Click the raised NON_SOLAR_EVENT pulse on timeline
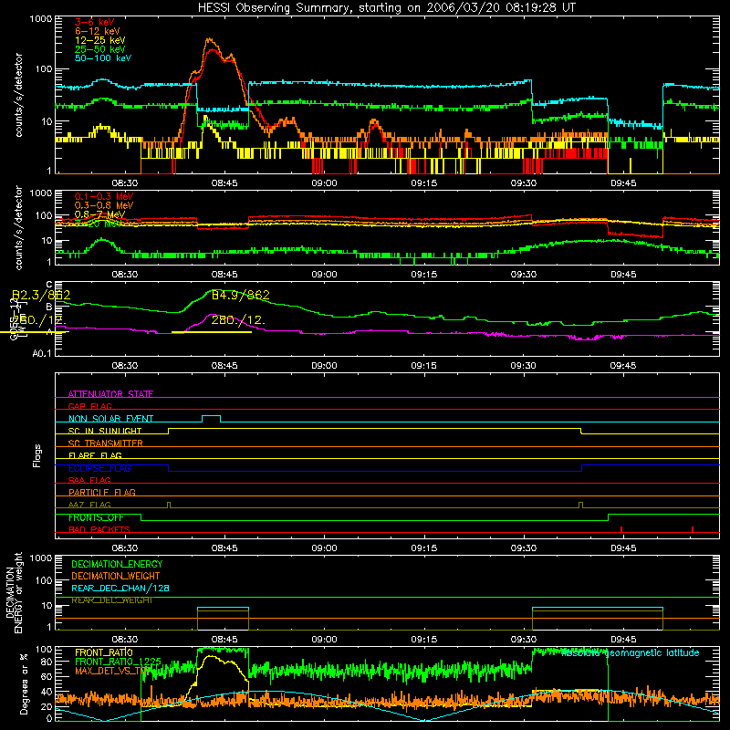730x730 pixels. [211, 417]
